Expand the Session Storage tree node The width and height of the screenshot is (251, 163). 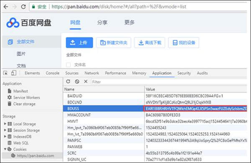[5, 130]
